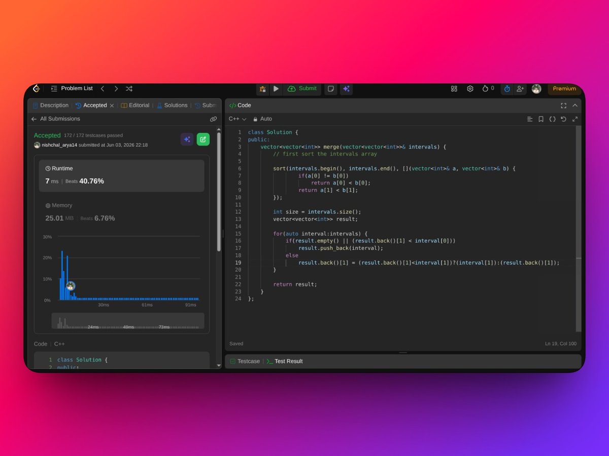
Task: Click the 'Accepted' green status heading
Action: pos(47,135)
